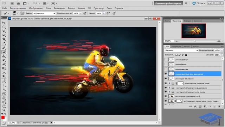Select the 3D Rotate tool

(x=4, y=98)
